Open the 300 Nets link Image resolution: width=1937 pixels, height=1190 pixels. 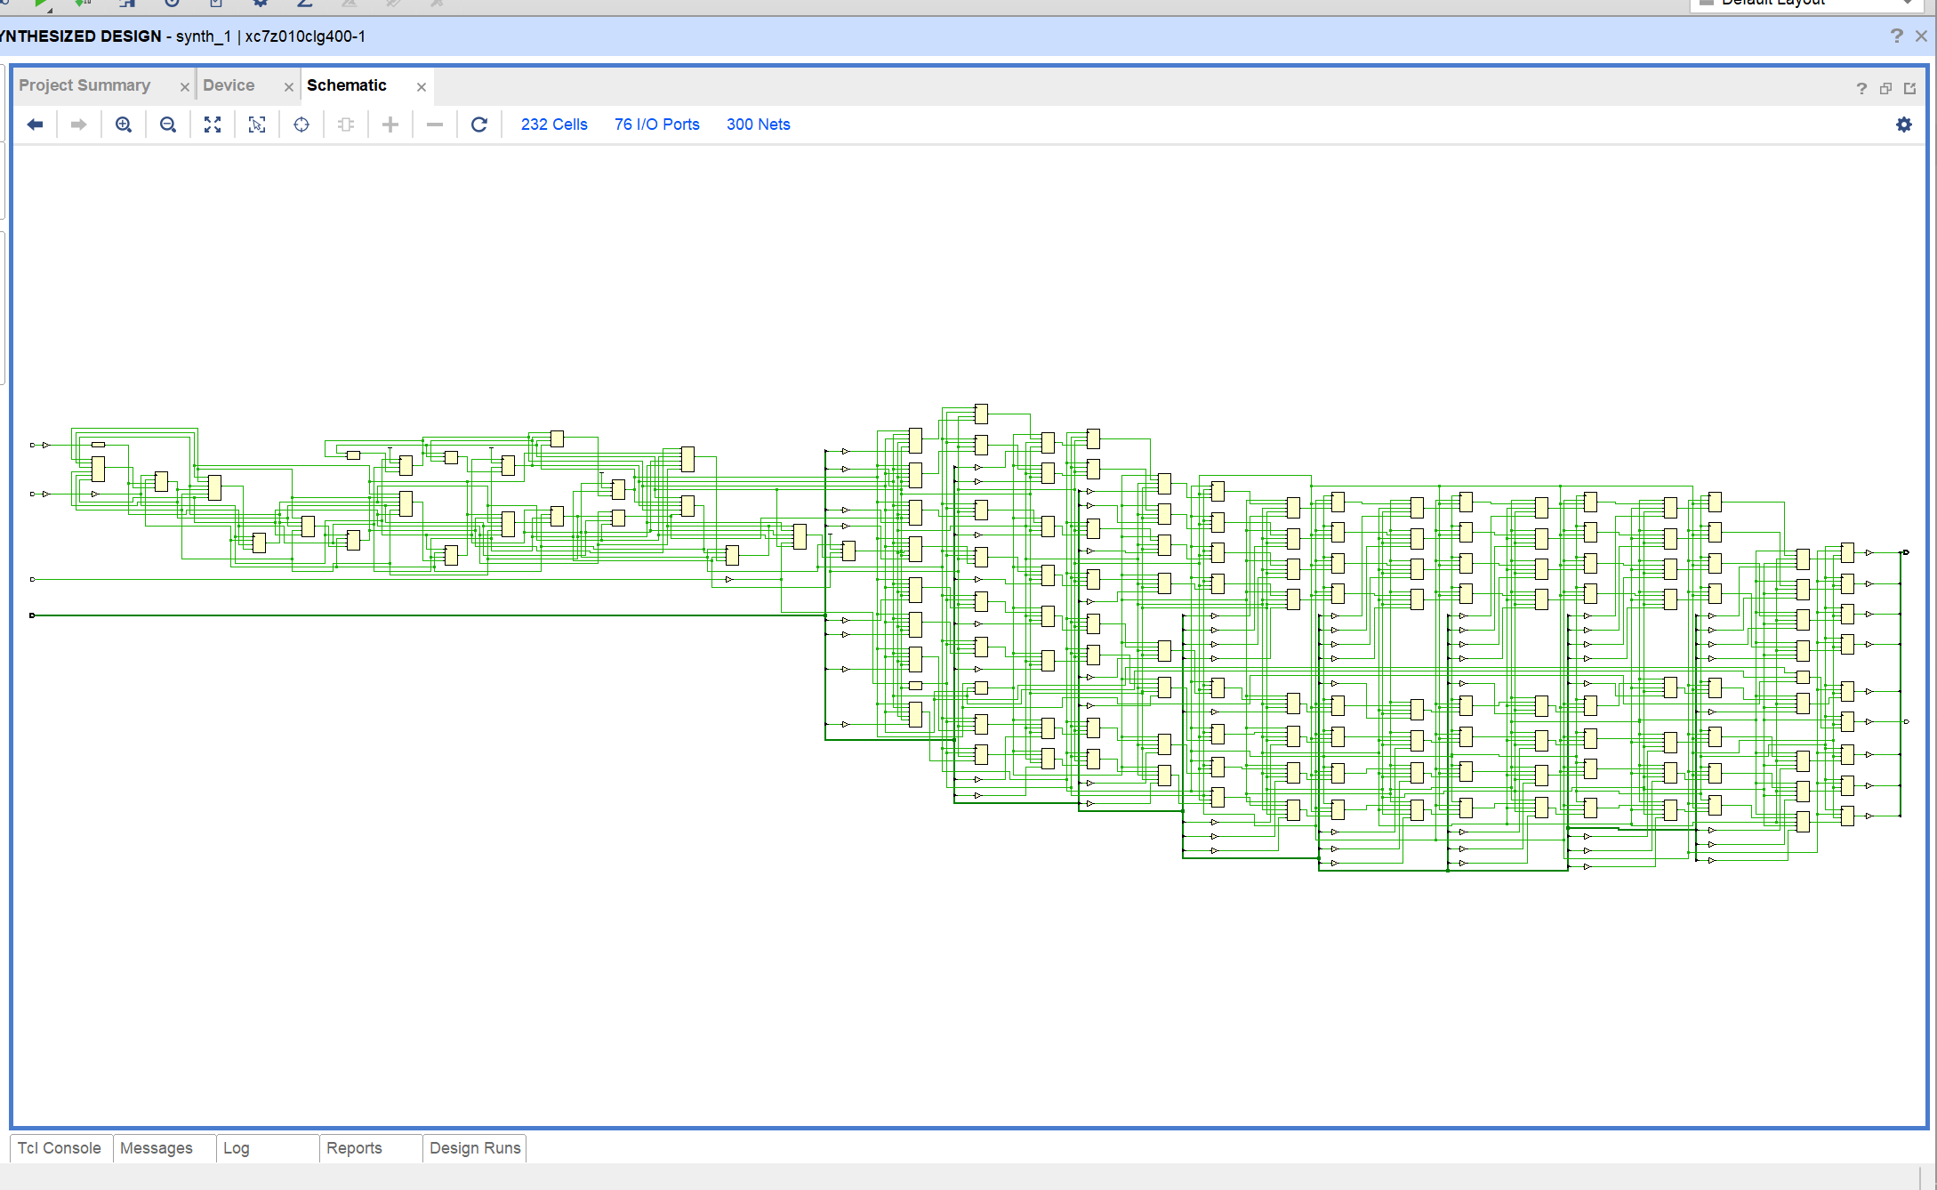pos(758,125)
